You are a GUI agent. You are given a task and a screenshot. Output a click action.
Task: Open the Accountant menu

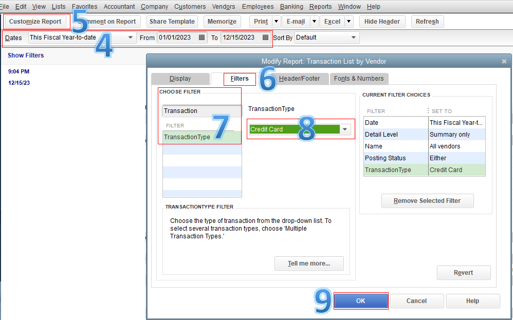click(119, 7)
